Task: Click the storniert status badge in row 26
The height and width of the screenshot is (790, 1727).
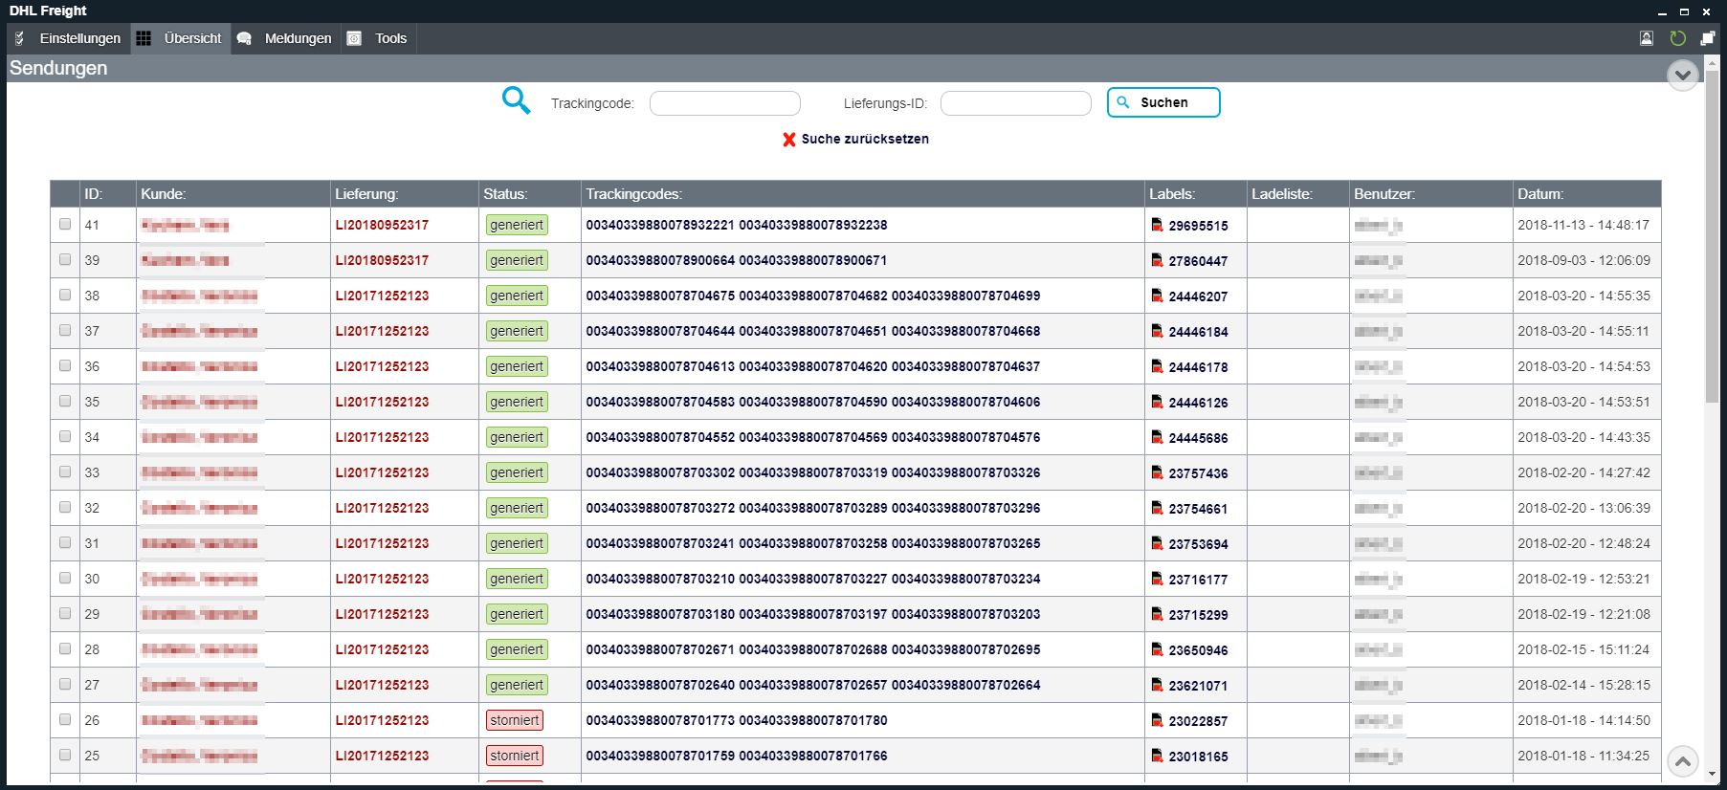Action: pos(515,720)
